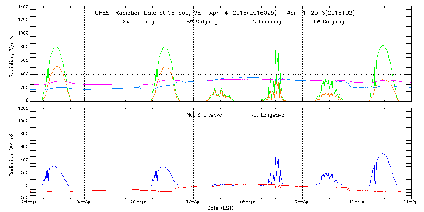Screen dimensions: 424x212
Task: Select the SW Outgoing legend label
Action: pyautogui.click(x=202, y=22)
